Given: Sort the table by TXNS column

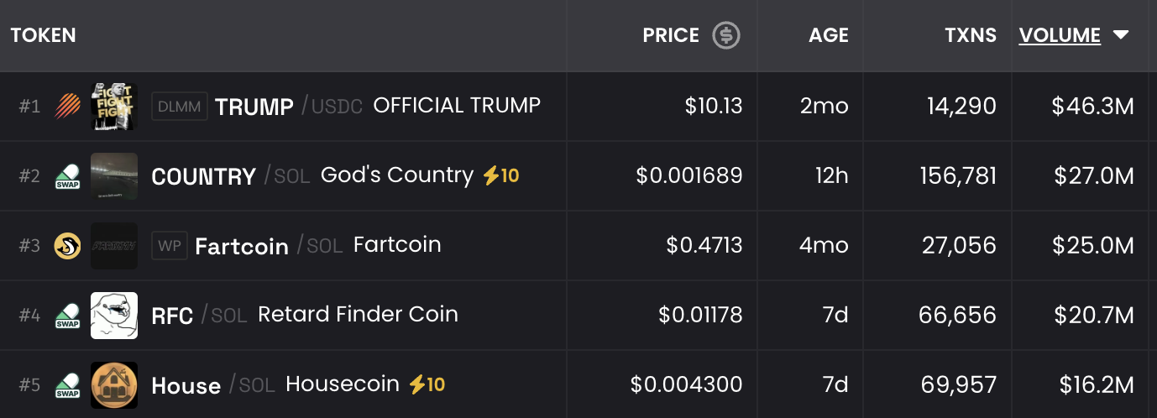Looking at the screenshot, I should pyautogui.click(x=971, y=35).
